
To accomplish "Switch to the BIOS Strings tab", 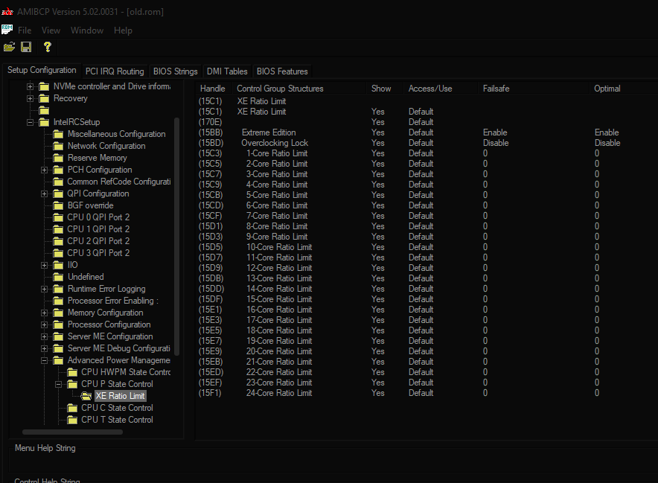I will tap(176, 71).
